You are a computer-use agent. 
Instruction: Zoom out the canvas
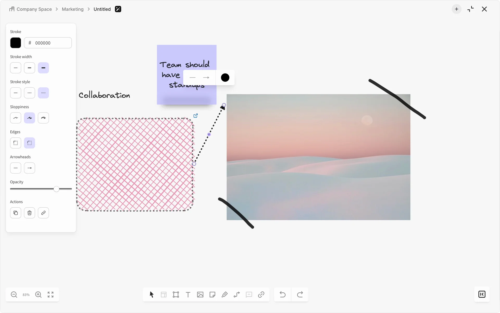coord(14,294)
